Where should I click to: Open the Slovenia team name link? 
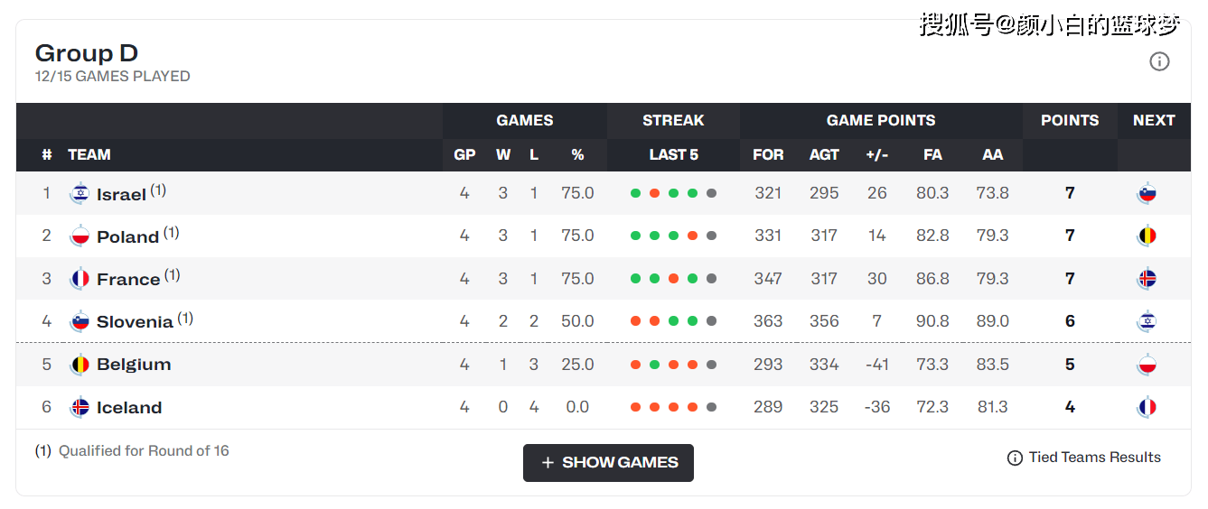click(135, 322)
